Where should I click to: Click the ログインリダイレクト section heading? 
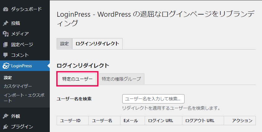click(83, 66)
